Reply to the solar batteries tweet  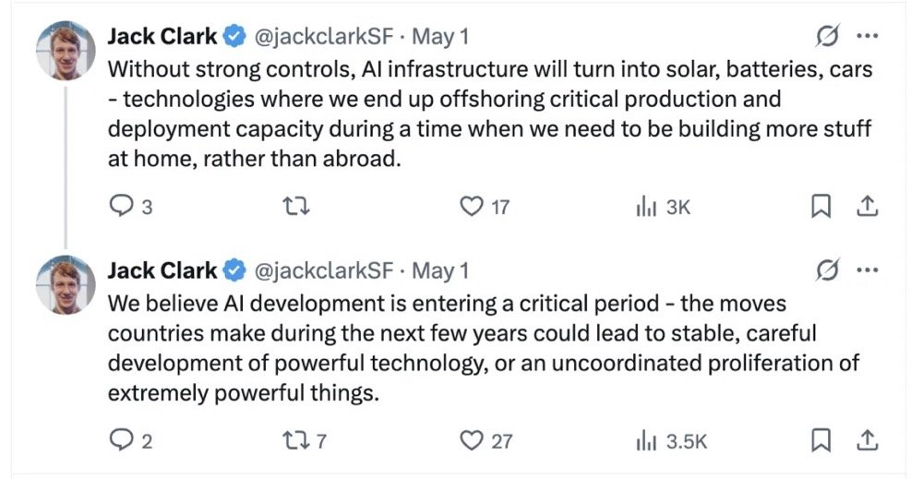click(122, 207)
